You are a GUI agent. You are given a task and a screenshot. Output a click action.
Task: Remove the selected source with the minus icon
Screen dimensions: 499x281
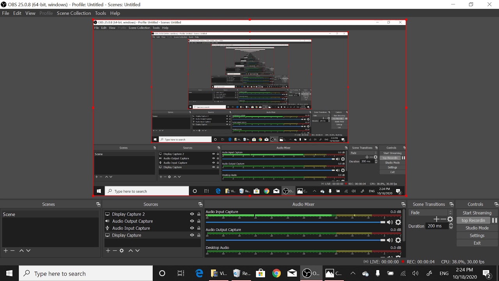pos(115,251)
